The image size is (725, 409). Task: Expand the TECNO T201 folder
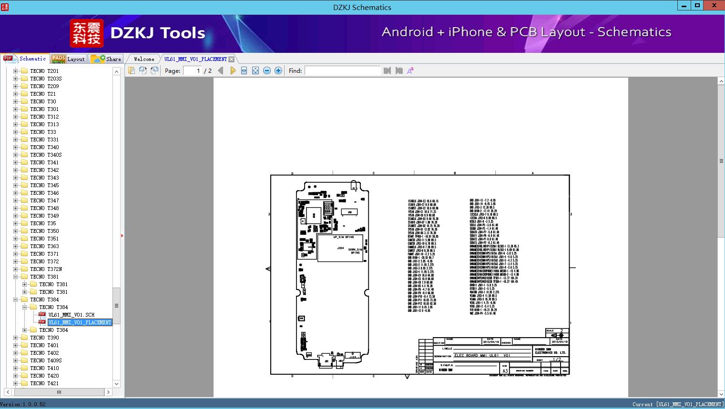15,71
